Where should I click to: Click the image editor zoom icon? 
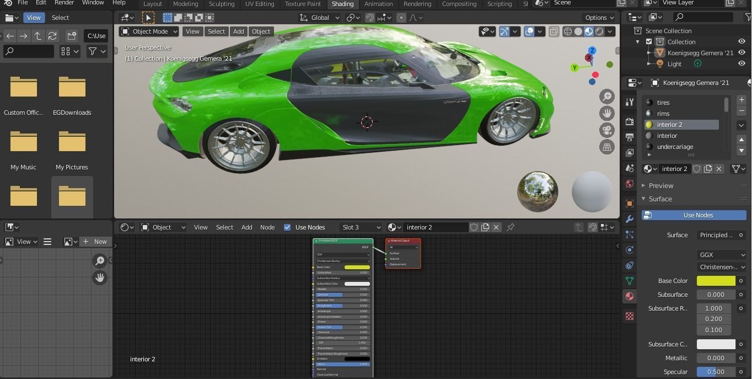(x=100, y=260)
